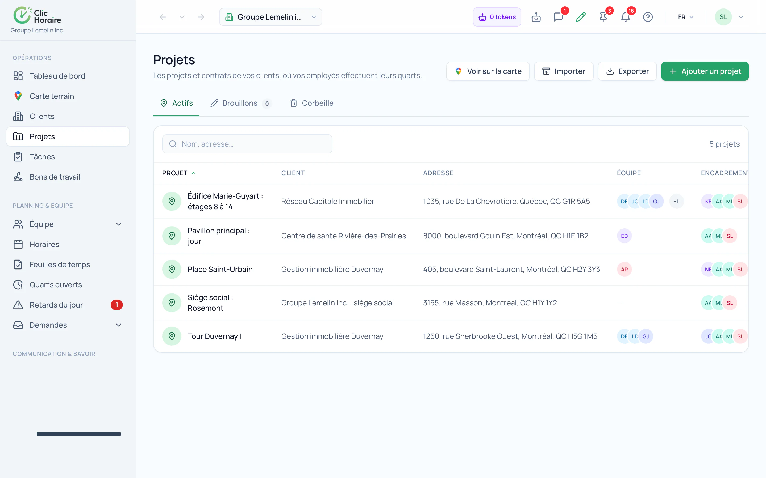Image resolution: width=766 pixels, height=478 pixels.
Task: Open the Groupe Lemelin company selector
Action: click(271, 17)
